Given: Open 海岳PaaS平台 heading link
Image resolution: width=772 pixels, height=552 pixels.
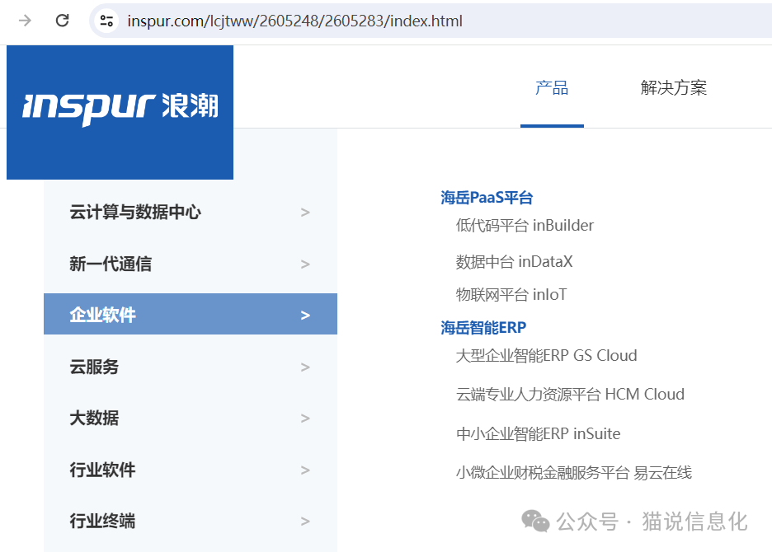Looking at the screenshot, I should click(x=487, y=198).
